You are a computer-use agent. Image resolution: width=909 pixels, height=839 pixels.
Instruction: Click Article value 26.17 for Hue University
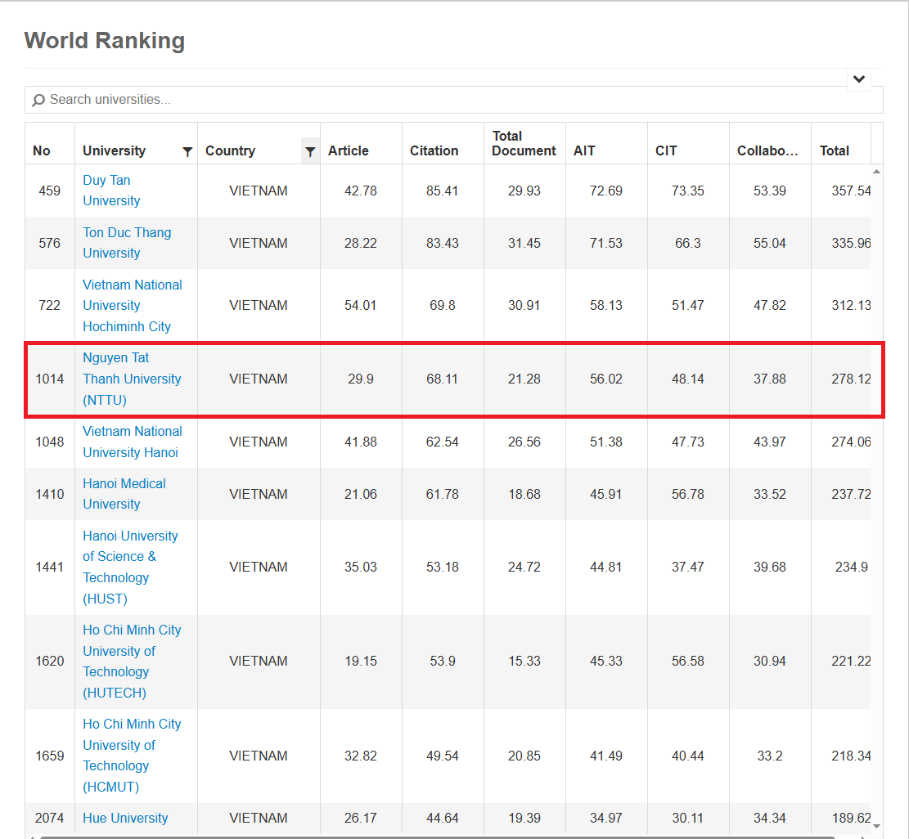click(361, 818)
